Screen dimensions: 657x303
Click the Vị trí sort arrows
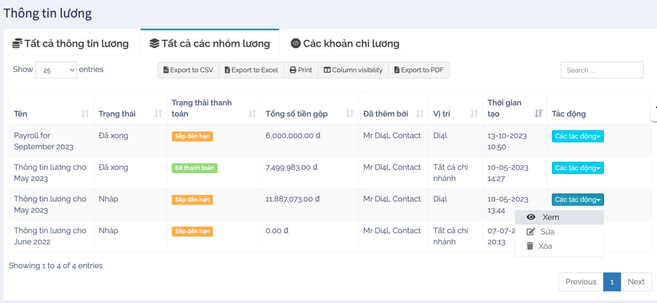click(x=474, y=114)
